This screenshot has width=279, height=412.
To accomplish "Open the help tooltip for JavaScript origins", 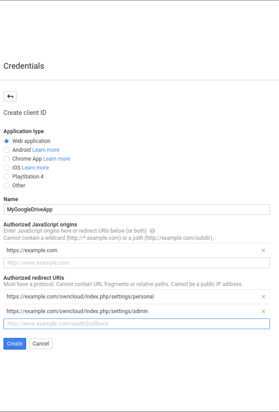I will point(152,231).
